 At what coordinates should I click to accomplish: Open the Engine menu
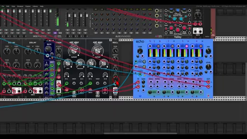coord(28,6)
